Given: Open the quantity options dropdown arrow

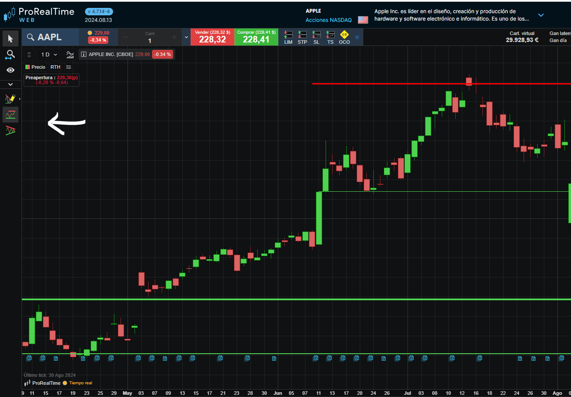Looking at the screenshot, I should tap(186, 37).
